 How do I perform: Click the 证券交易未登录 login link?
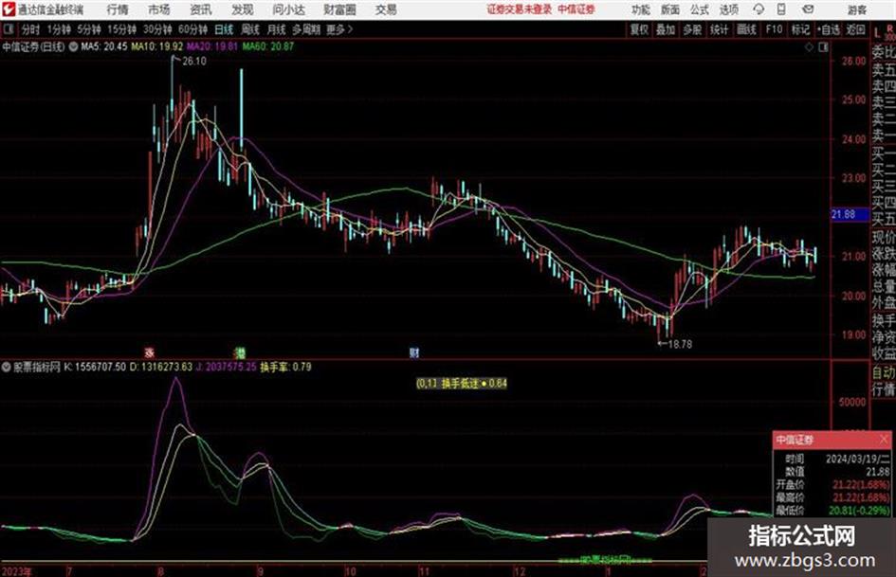[x=520, y=9]
